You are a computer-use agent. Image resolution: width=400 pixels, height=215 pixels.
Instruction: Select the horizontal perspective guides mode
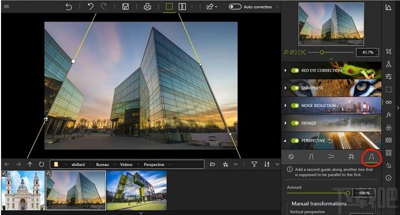point(331,156)
